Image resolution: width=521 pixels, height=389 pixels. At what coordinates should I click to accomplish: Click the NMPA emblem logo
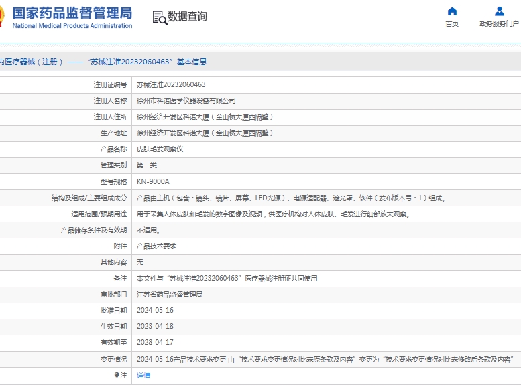[x=2, y=17]
